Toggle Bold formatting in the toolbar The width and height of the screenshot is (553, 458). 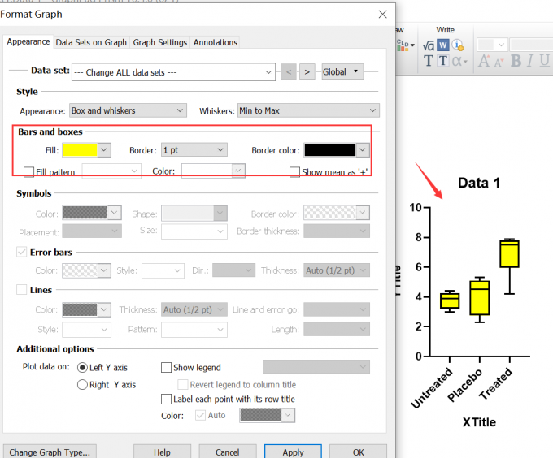pyautogui.click(x=516, y=61)
